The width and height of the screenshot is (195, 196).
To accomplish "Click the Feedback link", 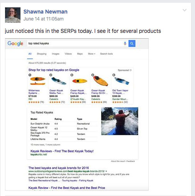I will click(x=131, y=161).
